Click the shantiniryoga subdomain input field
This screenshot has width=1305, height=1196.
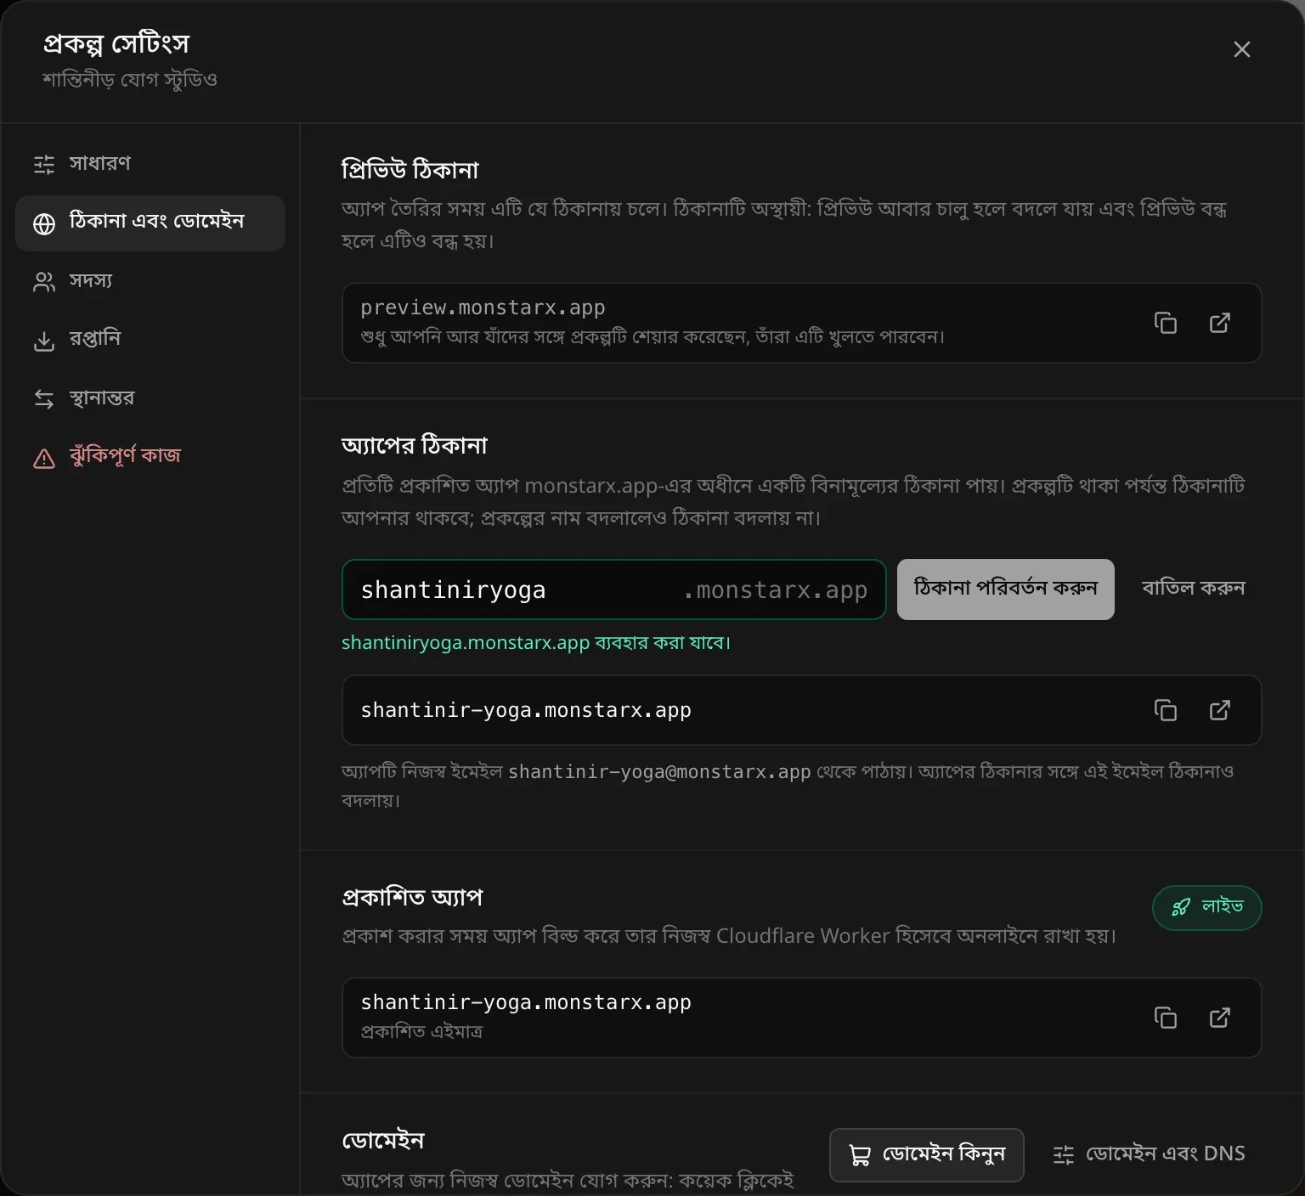[x=613, y=590]
